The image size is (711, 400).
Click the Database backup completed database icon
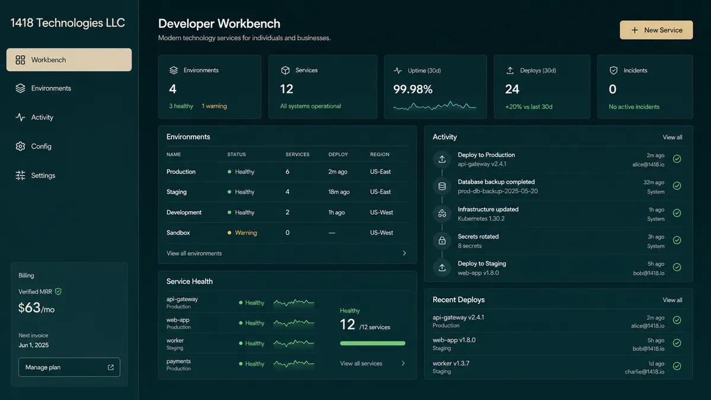(x=442, y=186)
